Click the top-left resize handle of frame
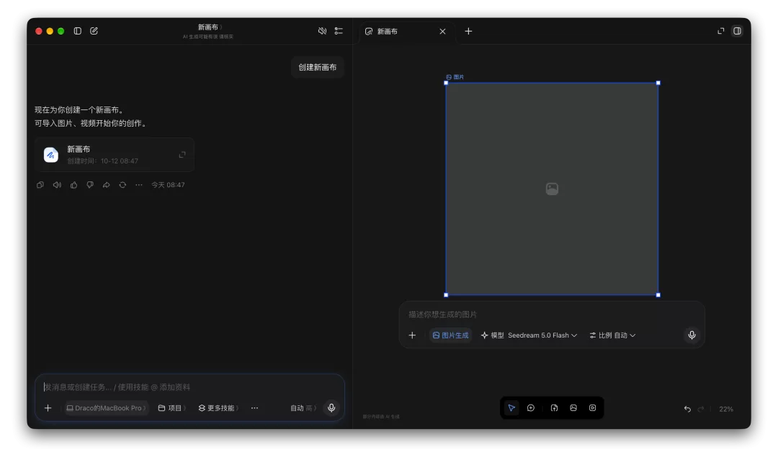Viewport: 778px width, 465px height. [446, 83]
